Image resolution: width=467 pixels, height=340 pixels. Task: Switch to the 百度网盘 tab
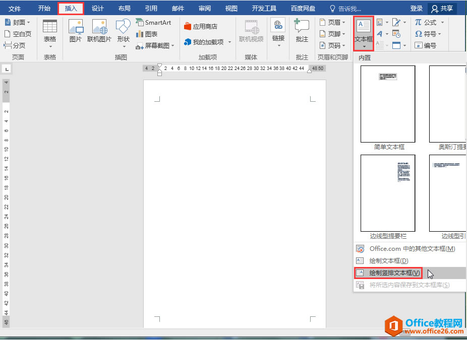click(x=303, y=9)
